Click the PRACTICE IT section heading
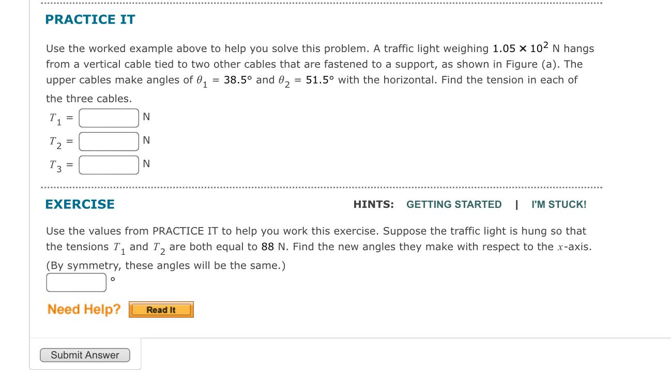This screenshot has width=671, height=392. [89, 20]
